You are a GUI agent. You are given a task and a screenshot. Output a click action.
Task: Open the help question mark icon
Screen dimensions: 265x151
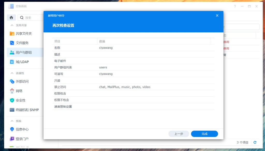[x=235, y=6]
